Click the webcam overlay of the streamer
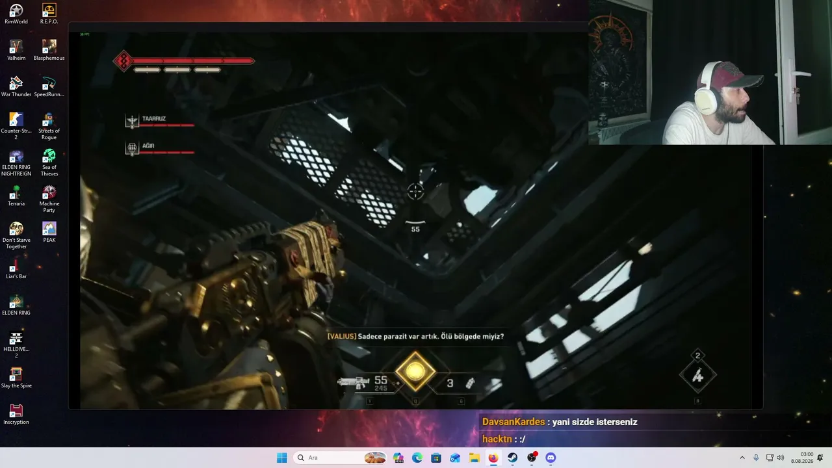The width and height of the screenshot is (832, 468). (x=710, y=72)
